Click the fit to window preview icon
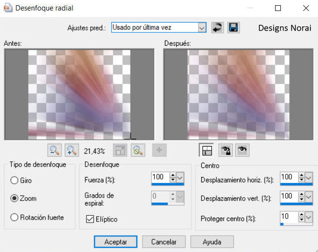 pyautogui.click(x=120, y=150)
